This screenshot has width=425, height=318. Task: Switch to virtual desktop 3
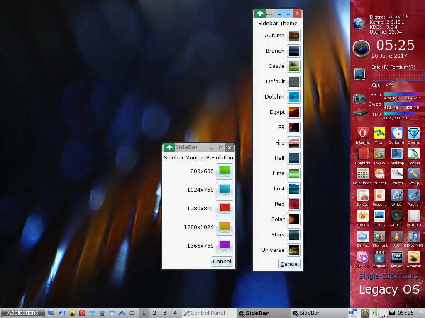(165, 313)
